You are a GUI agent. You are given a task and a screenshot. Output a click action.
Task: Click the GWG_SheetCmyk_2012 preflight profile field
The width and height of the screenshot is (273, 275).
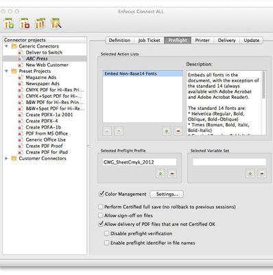coord(139,162)
